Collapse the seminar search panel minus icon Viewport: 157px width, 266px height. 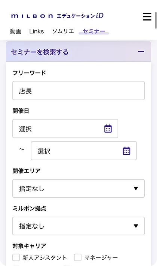click(x=141, y=52)
